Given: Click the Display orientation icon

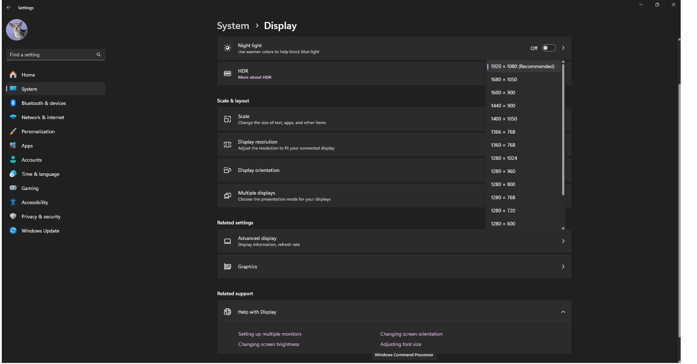Looking at the screenshot, I should [x=227, y=170].
